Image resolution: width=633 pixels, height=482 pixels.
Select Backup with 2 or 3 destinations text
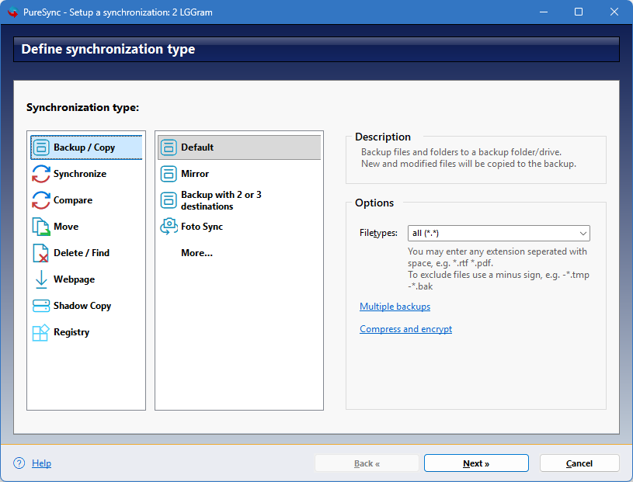tap(221, 200)
